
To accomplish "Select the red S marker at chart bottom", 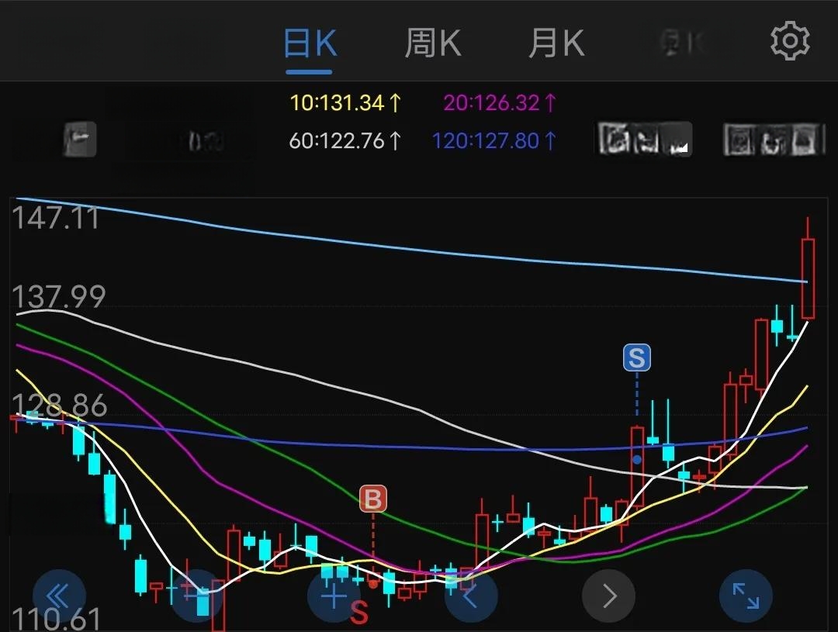I will tap(359, 613).
